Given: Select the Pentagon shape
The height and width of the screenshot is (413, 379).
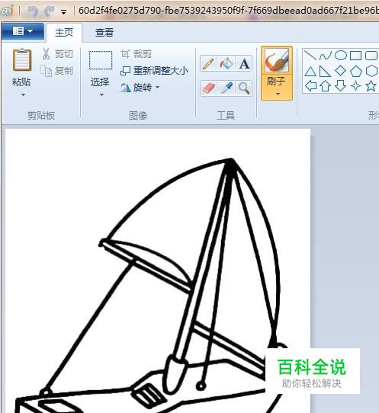Looking at the screenshot, I should click(356, 71).
